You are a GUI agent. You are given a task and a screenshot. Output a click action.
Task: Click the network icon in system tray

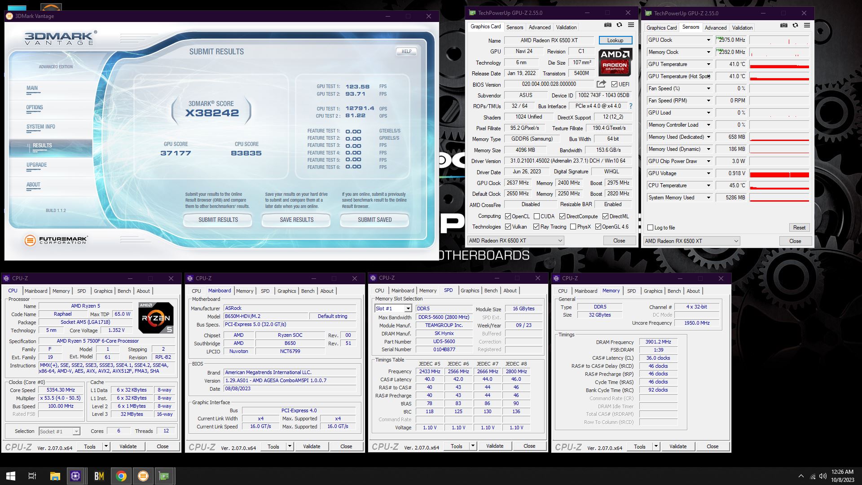(813, 476)
